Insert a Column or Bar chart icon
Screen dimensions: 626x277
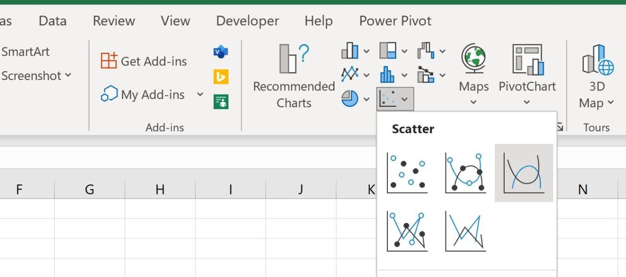point(350,50)
